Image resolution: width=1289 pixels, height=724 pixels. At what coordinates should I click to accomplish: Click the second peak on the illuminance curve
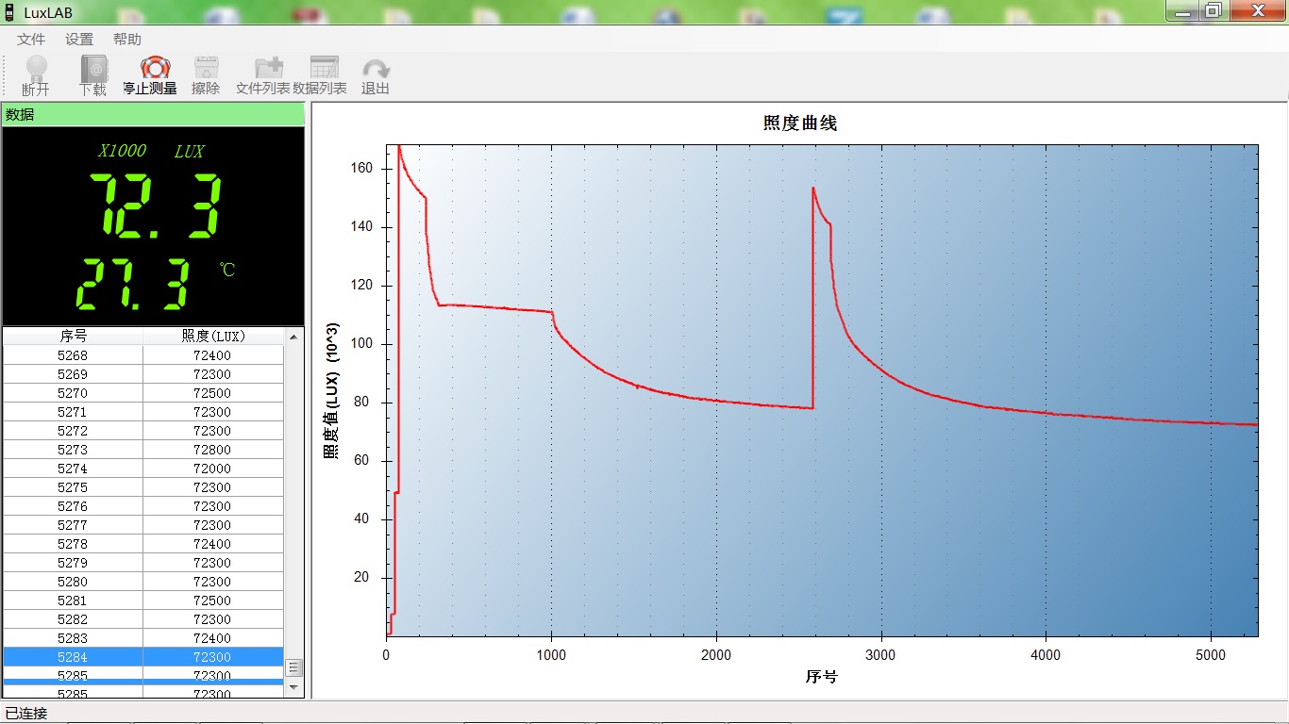(x=813, y=189)
